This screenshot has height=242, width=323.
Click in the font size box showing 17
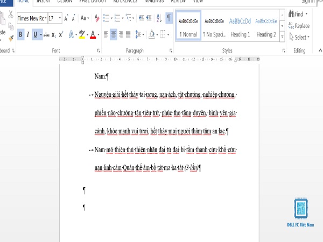[x=53, y=18]
